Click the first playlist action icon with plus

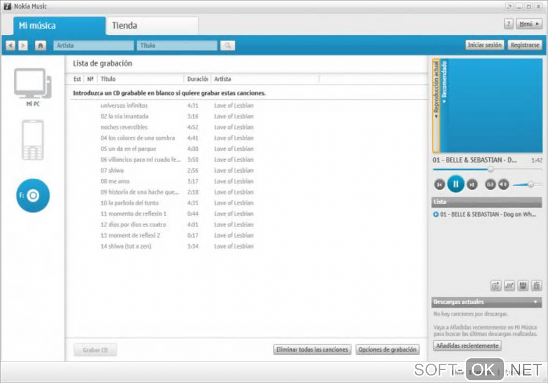tap(495, 286)
